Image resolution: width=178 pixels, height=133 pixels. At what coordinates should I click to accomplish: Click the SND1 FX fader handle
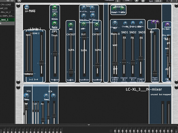click(124, 62)
